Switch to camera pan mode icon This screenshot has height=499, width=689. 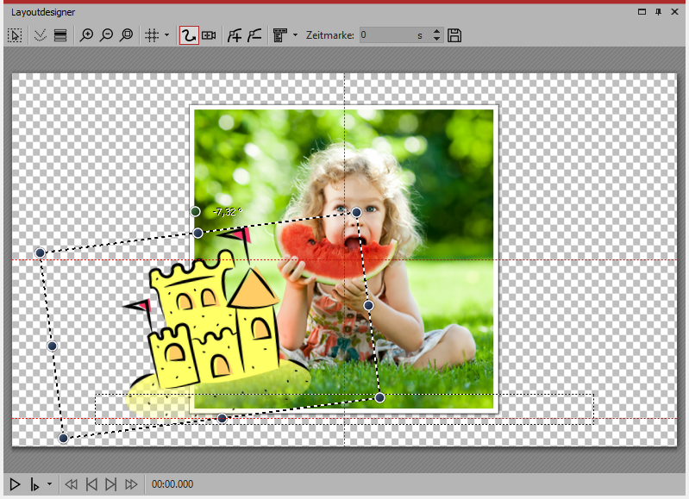(209, 35)
